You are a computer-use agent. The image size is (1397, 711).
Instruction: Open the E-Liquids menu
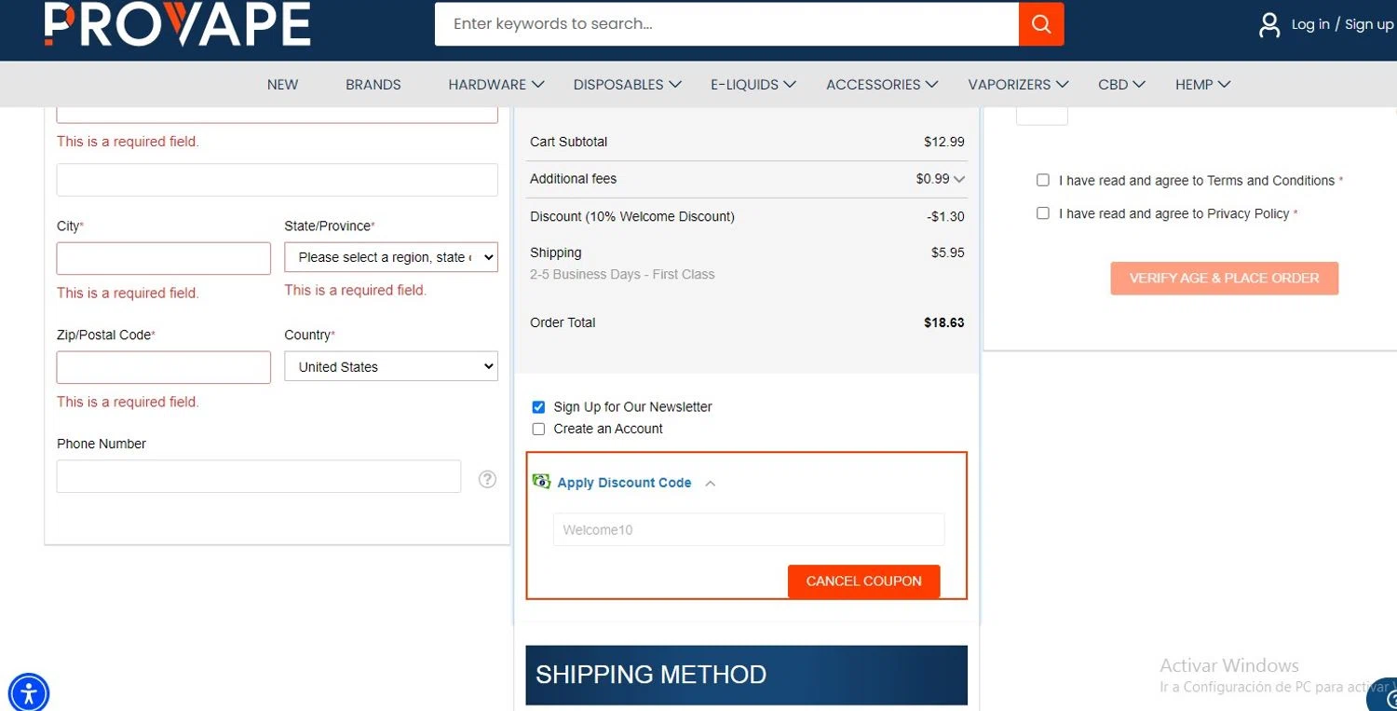pos(753,85)
